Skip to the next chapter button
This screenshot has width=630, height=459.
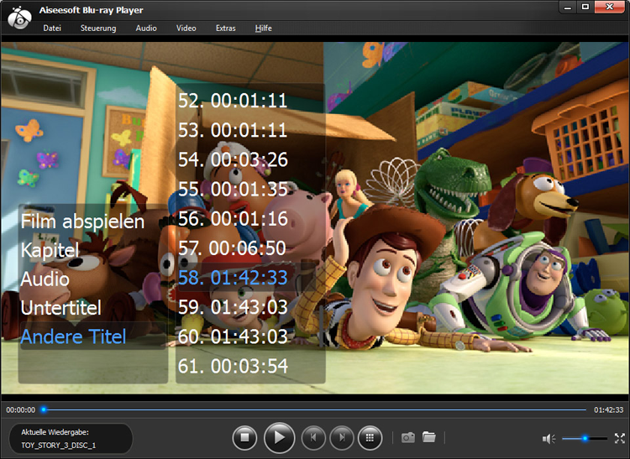pyautogui.click(x=341, y=437)
